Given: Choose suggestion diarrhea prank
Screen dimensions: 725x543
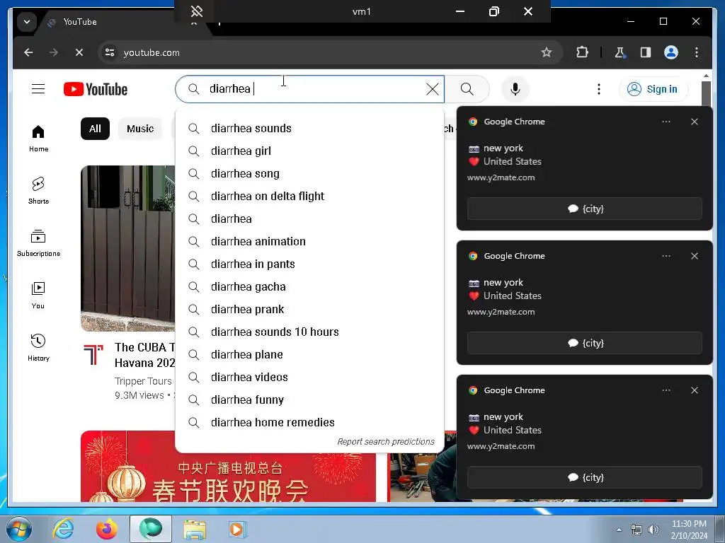Looking at the screenshot, I should click(310, 310).
